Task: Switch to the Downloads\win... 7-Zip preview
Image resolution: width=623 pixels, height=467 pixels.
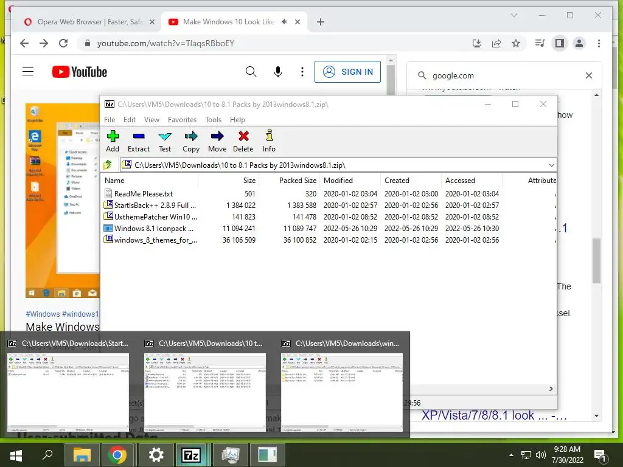Action: tap(342, 385)
